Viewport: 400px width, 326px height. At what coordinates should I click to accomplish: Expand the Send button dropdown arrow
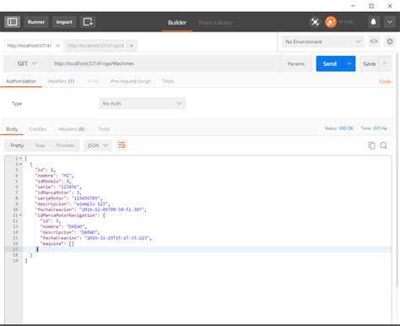pos(349,63)
